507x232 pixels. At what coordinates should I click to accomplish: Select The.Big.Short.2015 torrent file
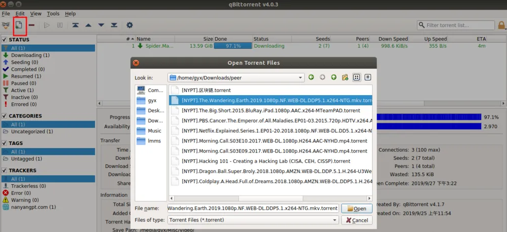[271, 110]
